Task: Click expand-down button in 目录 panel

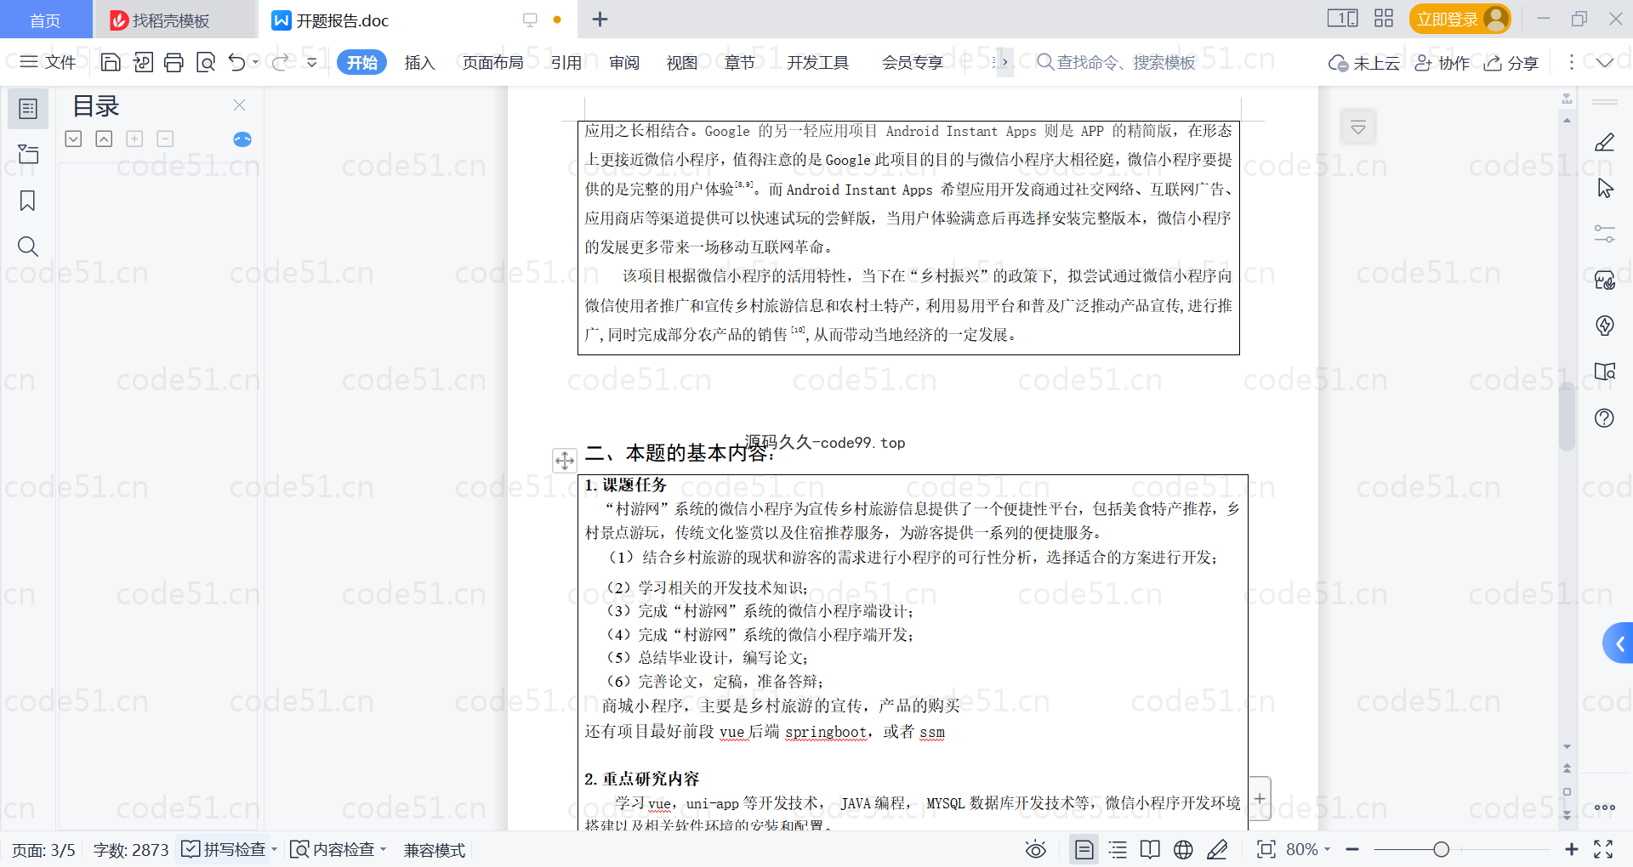Action: (74, 139)
